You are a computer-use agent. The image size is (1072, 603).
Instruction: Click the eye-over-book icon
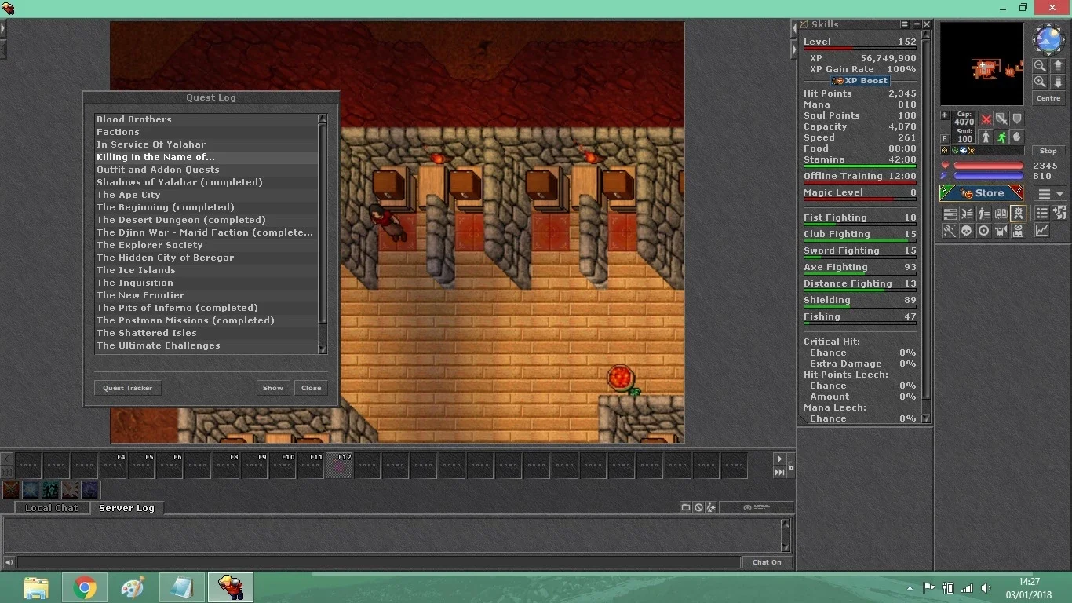click(x=1019, y=231)
